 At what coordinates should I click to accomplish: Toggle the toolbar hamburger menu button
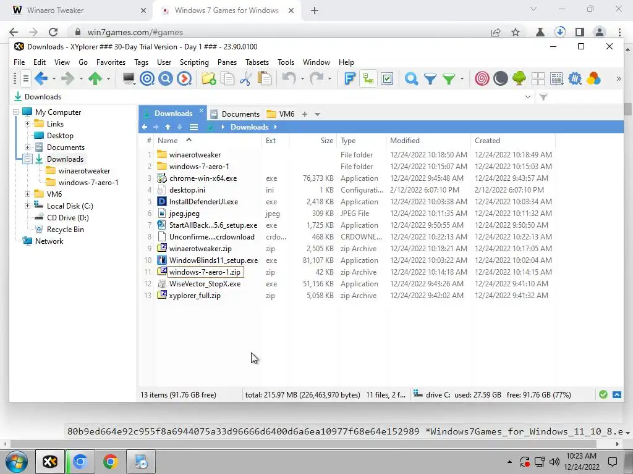(25, 78)
